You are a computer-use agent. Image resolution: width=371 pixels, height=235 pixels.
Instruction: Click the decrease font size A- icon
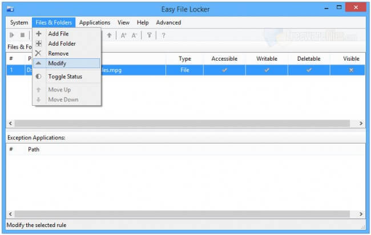pyautogui.click(x=135, y=35)
